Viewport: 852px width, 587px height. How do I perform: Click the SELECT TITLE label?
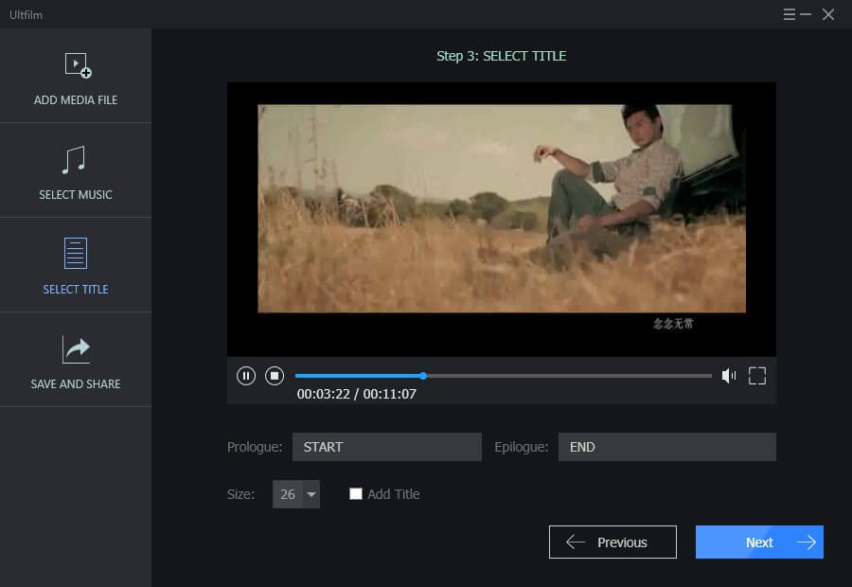pyautogui.click(x=76, y=289)
